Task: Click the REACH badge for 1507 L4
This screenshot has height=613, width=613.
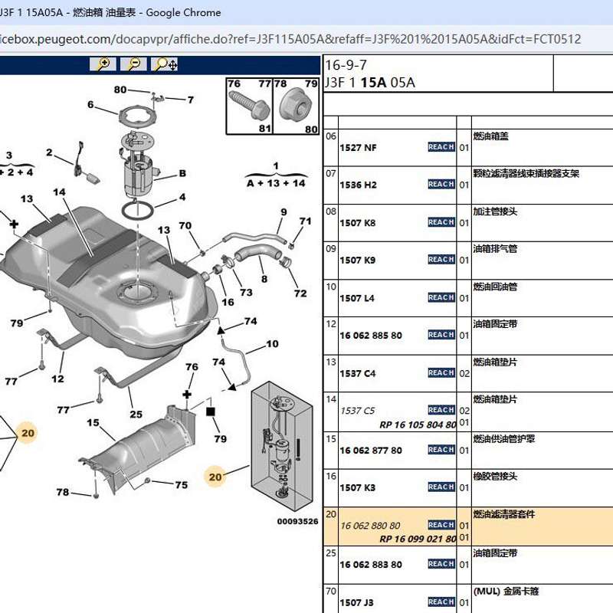Action: coord(441,297)
